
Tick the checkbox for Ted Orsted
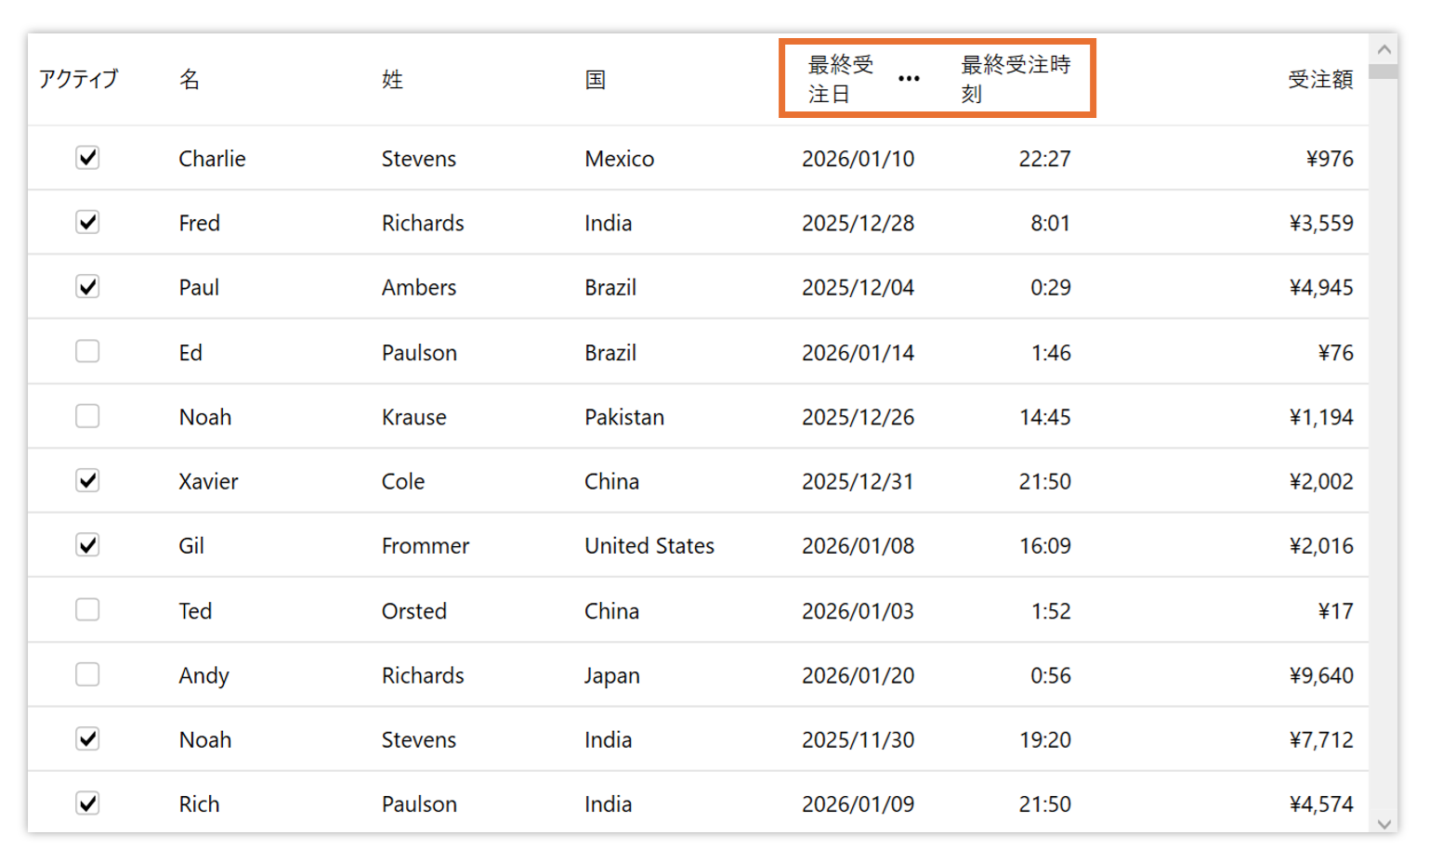click(x=87, y=609)
